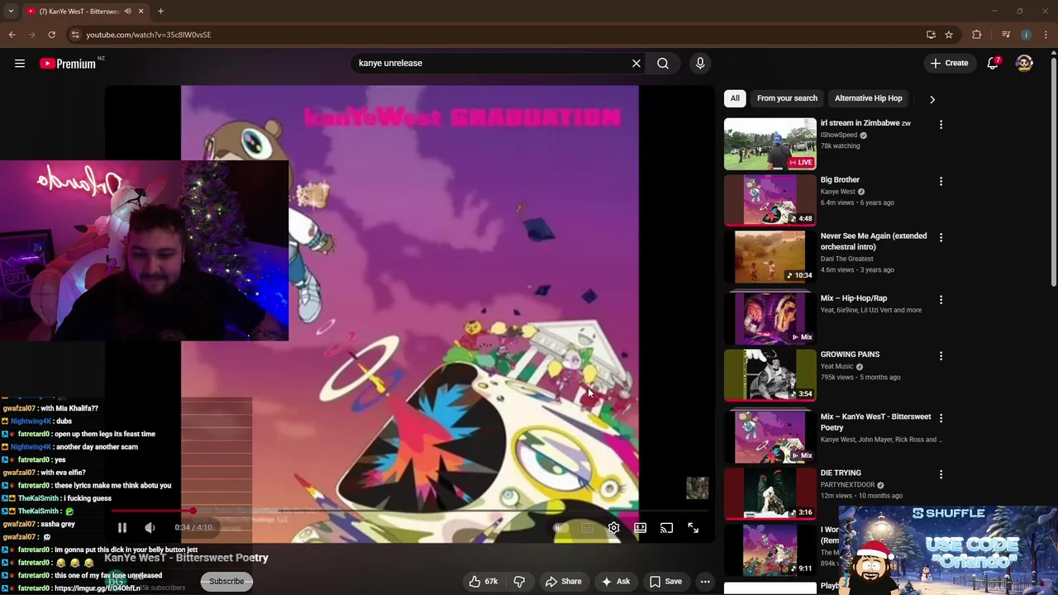Image resolution: width=1058 pixels, height=595 pixels.
Task: Bookmark this page with the star
Action: (x=949, y=35)
